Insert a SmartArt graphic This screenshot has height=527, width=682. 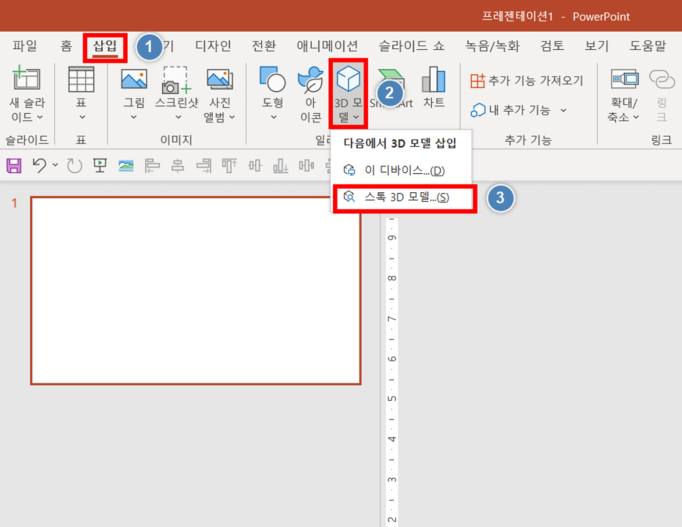[390, 88]
